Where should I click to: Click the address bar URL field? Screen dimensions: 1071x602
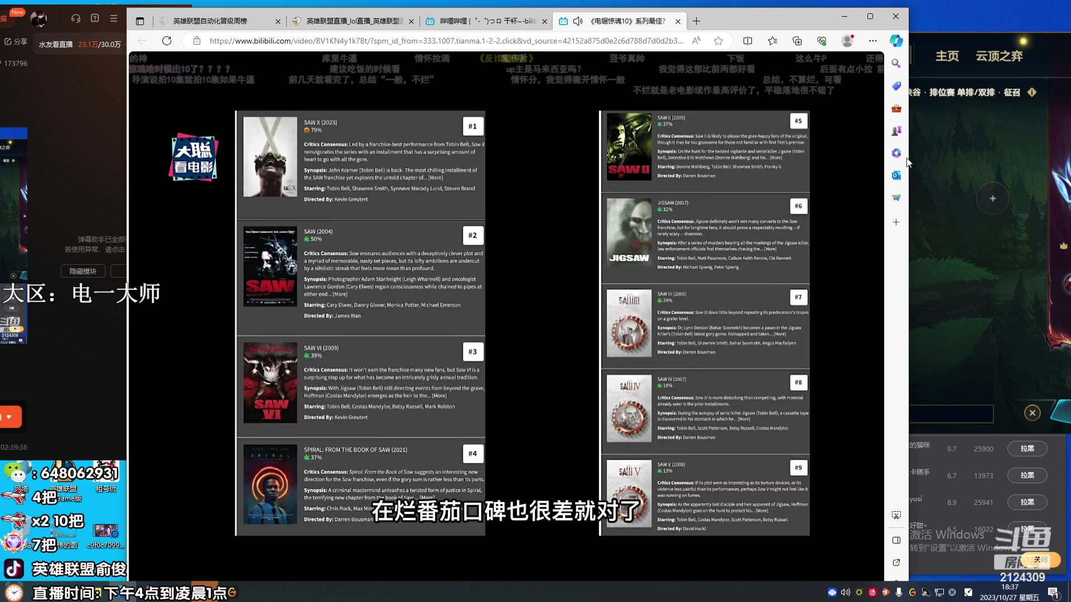click(446, 41)
